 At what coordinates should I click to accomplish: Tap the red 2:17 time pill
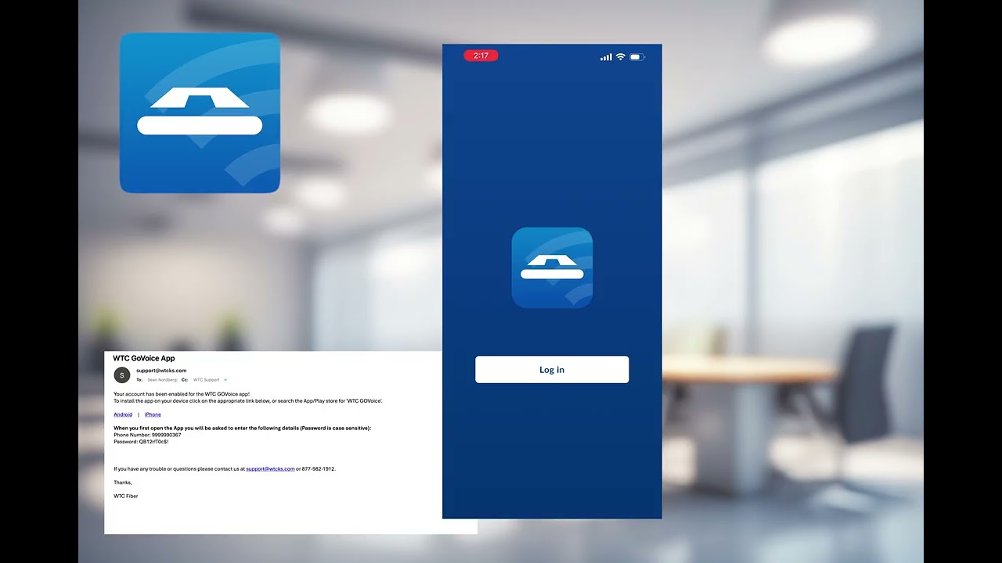click(481, 56)
